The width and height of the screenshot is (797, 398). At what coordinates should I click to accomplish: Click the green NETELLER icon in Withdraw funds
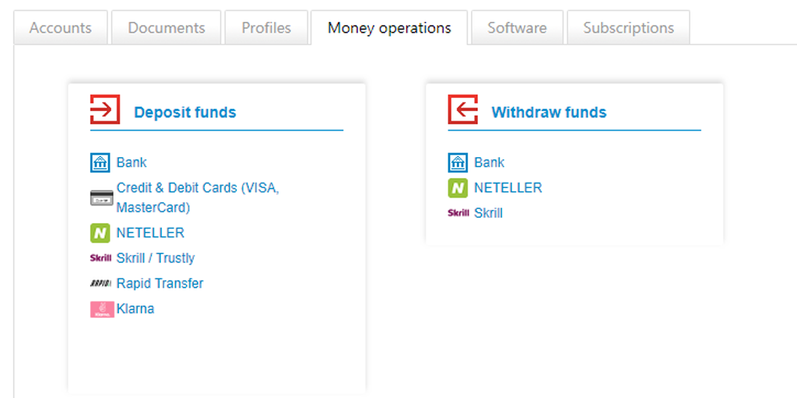458,188
